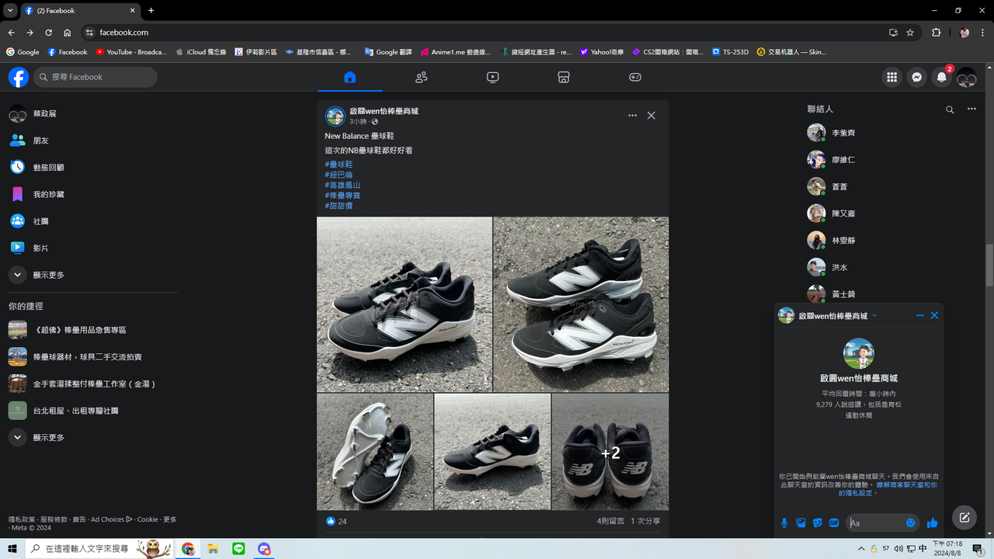Attach a photo with chat image icon

[801, 523]
